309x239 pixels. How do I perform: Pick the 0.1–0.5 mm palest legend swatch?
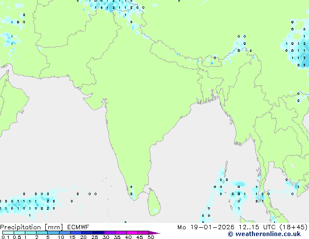(8, 233)
